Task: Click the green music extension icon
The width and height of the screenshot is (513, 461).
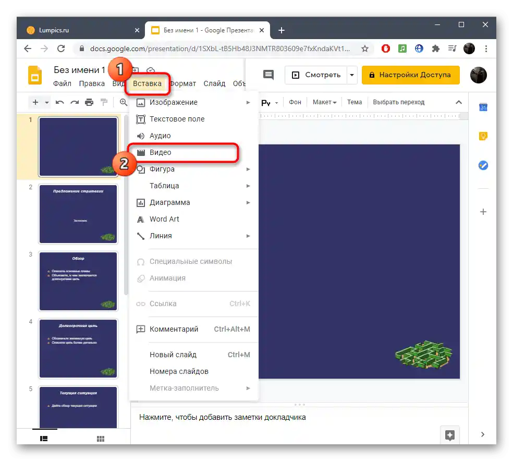Action: [402, 48]
